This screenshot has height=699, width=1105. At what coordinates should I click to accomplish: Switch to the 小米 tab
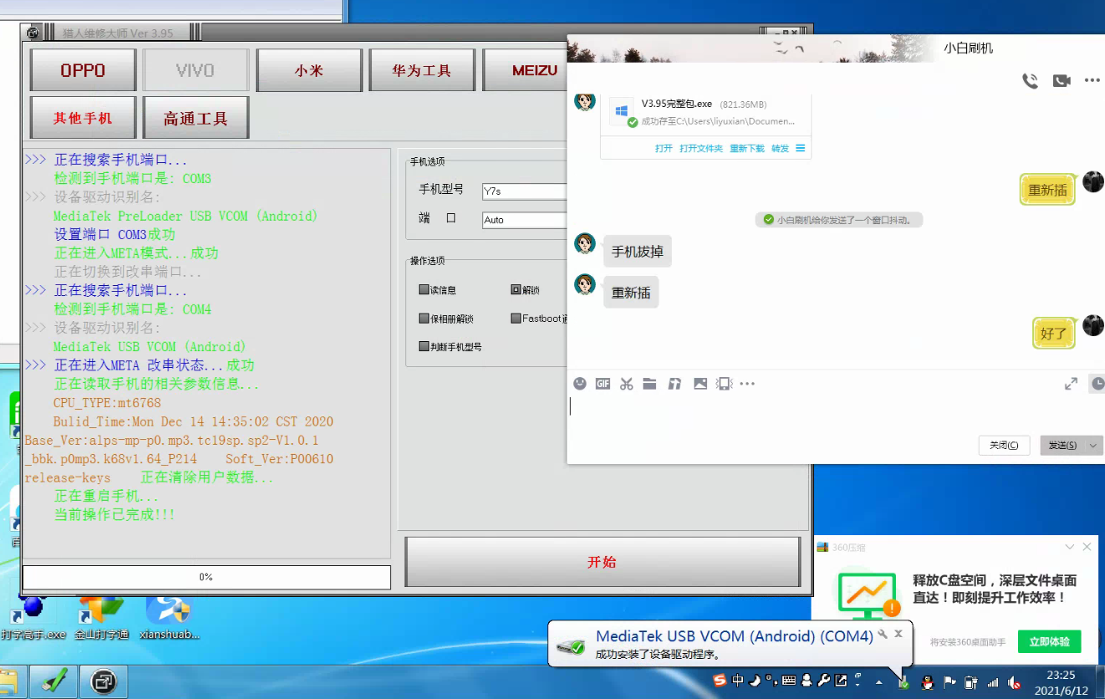(308, 70)
